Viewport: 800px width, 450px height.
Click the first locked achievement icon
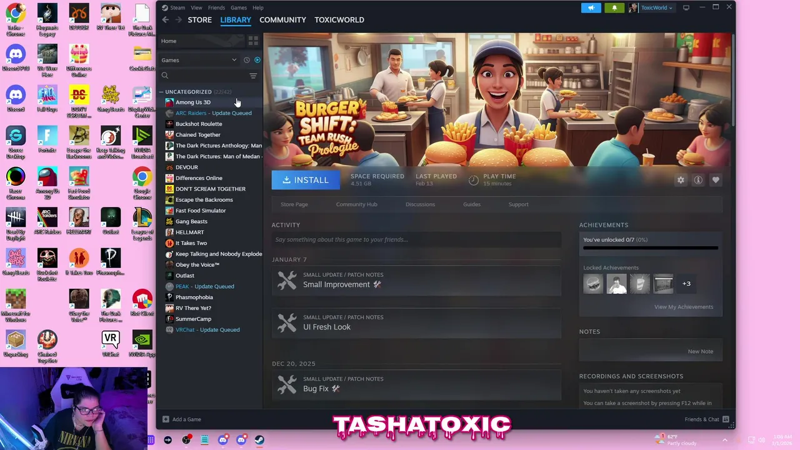pyautogui.click(x=593, y=284)
